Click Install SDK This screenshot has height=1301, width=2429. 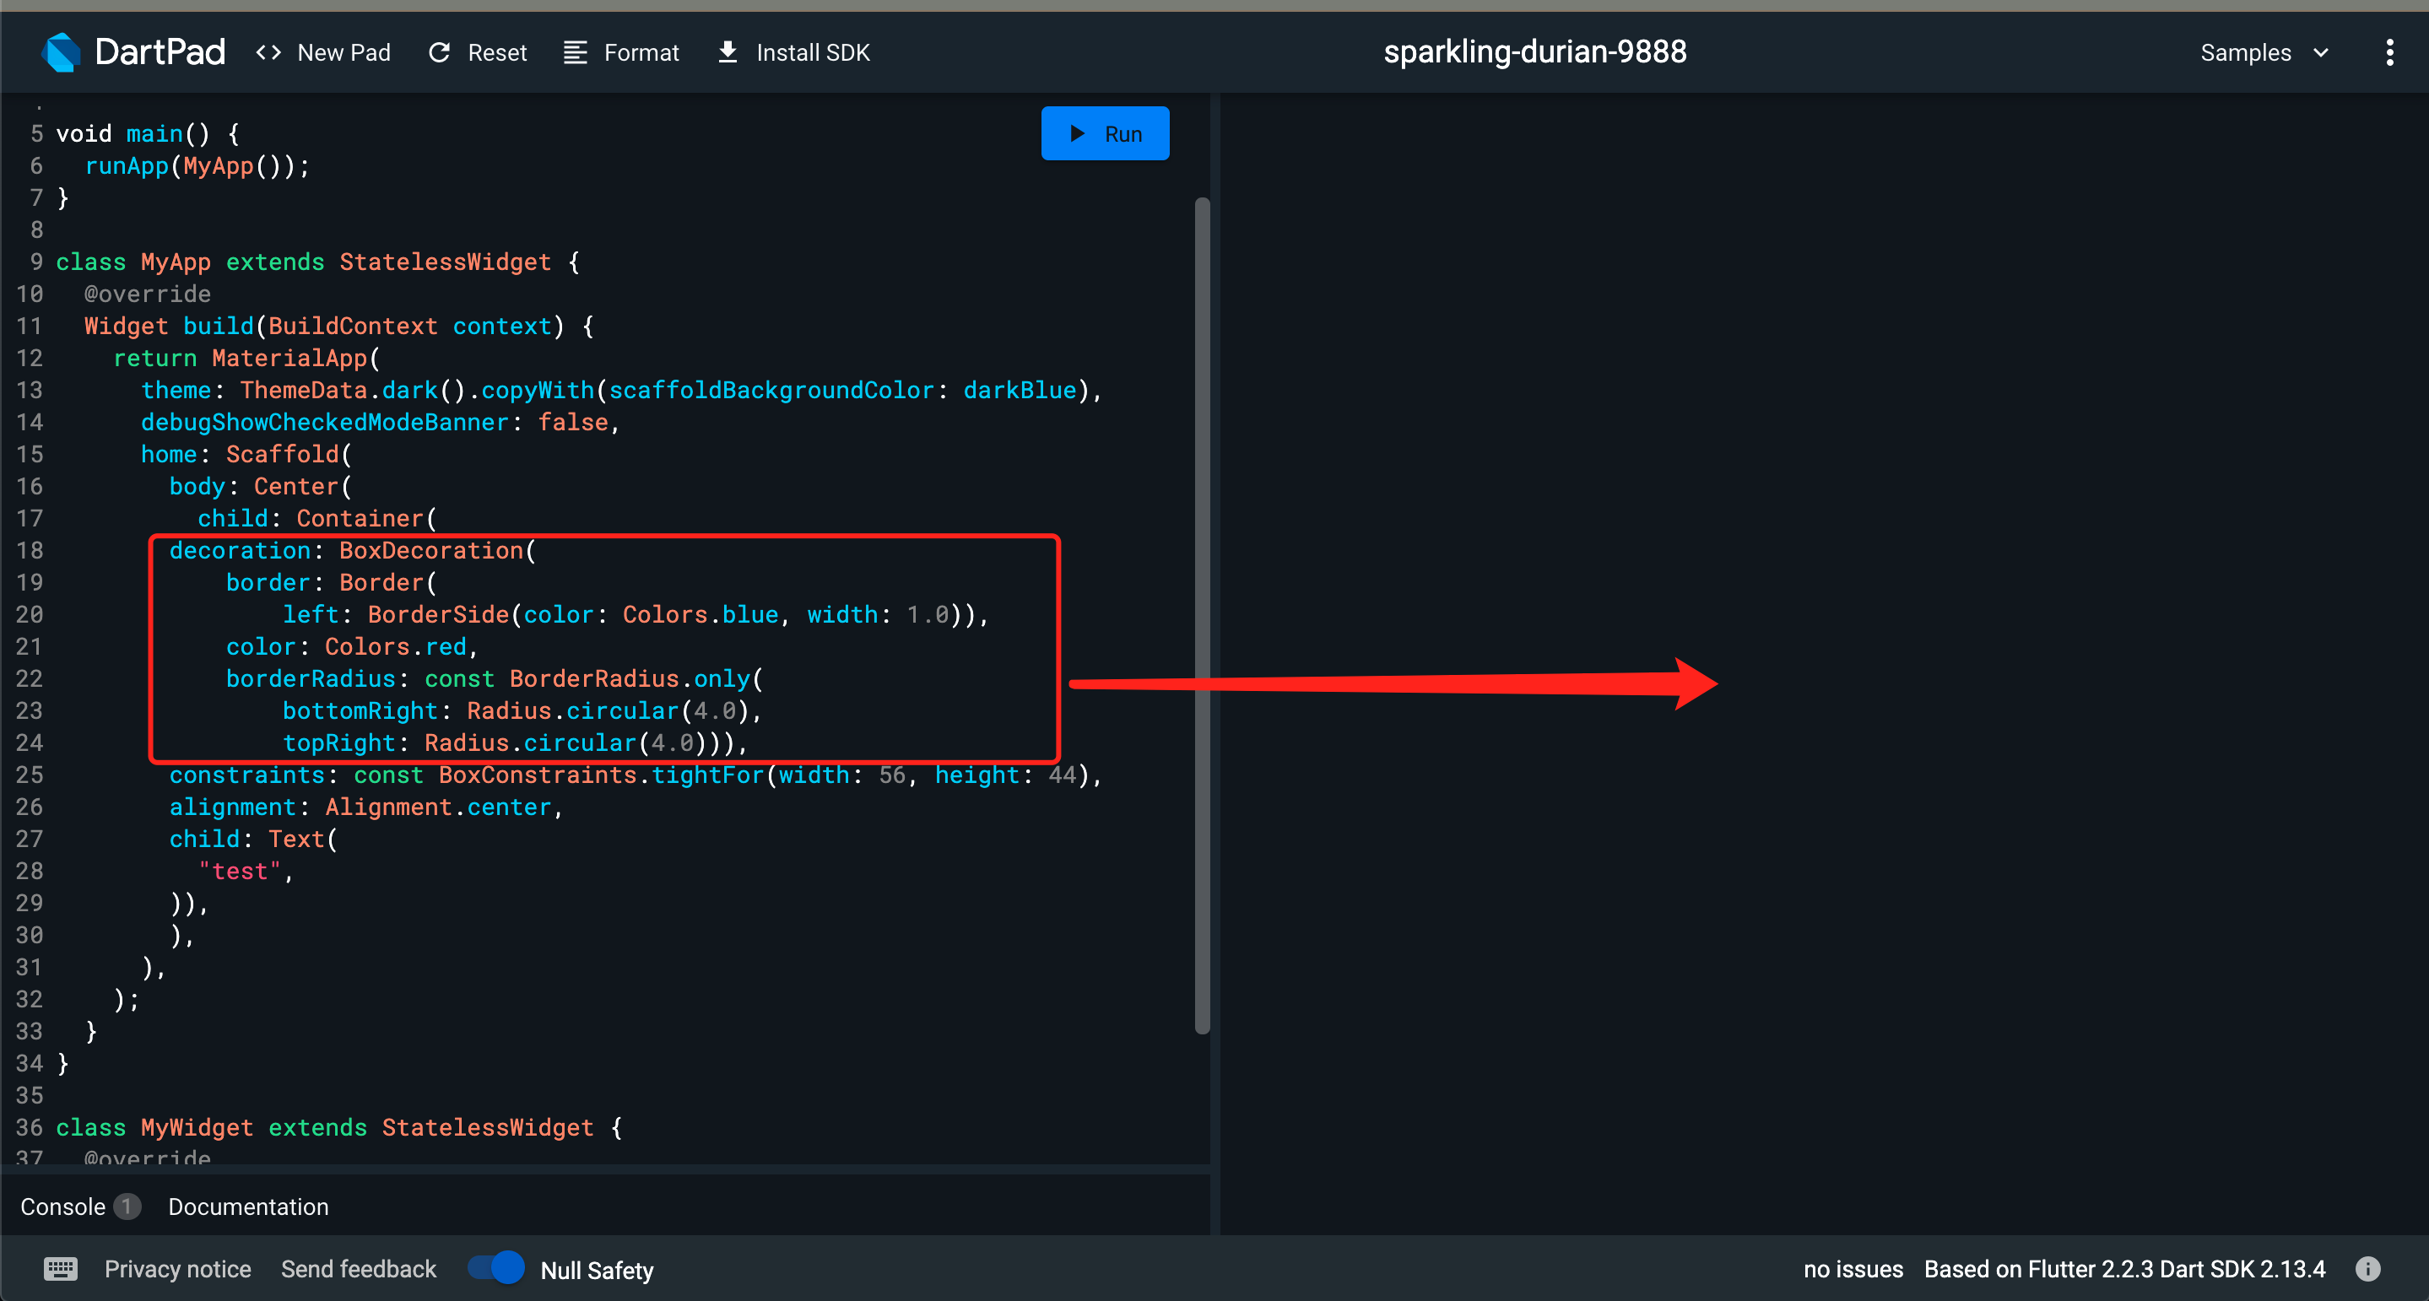794,53
